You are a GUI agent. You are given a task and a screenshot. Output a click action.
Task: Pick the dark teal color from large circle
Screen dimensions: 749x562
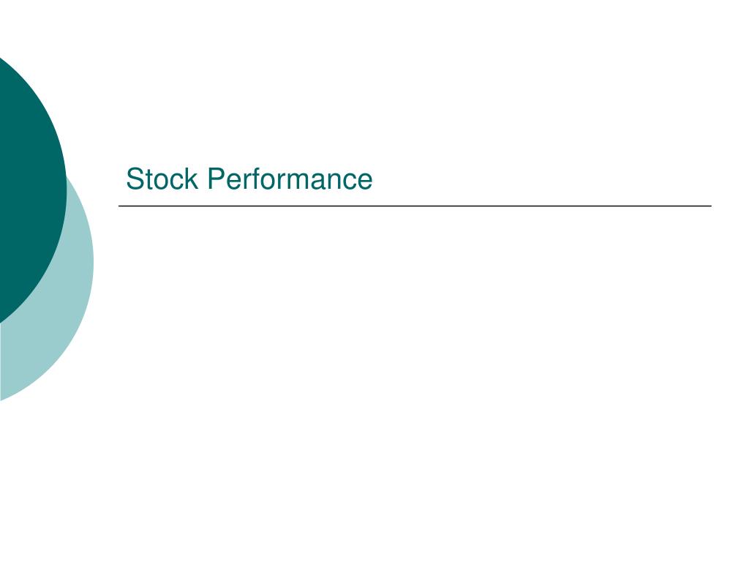pyautogui.click(x=29, y=191)
